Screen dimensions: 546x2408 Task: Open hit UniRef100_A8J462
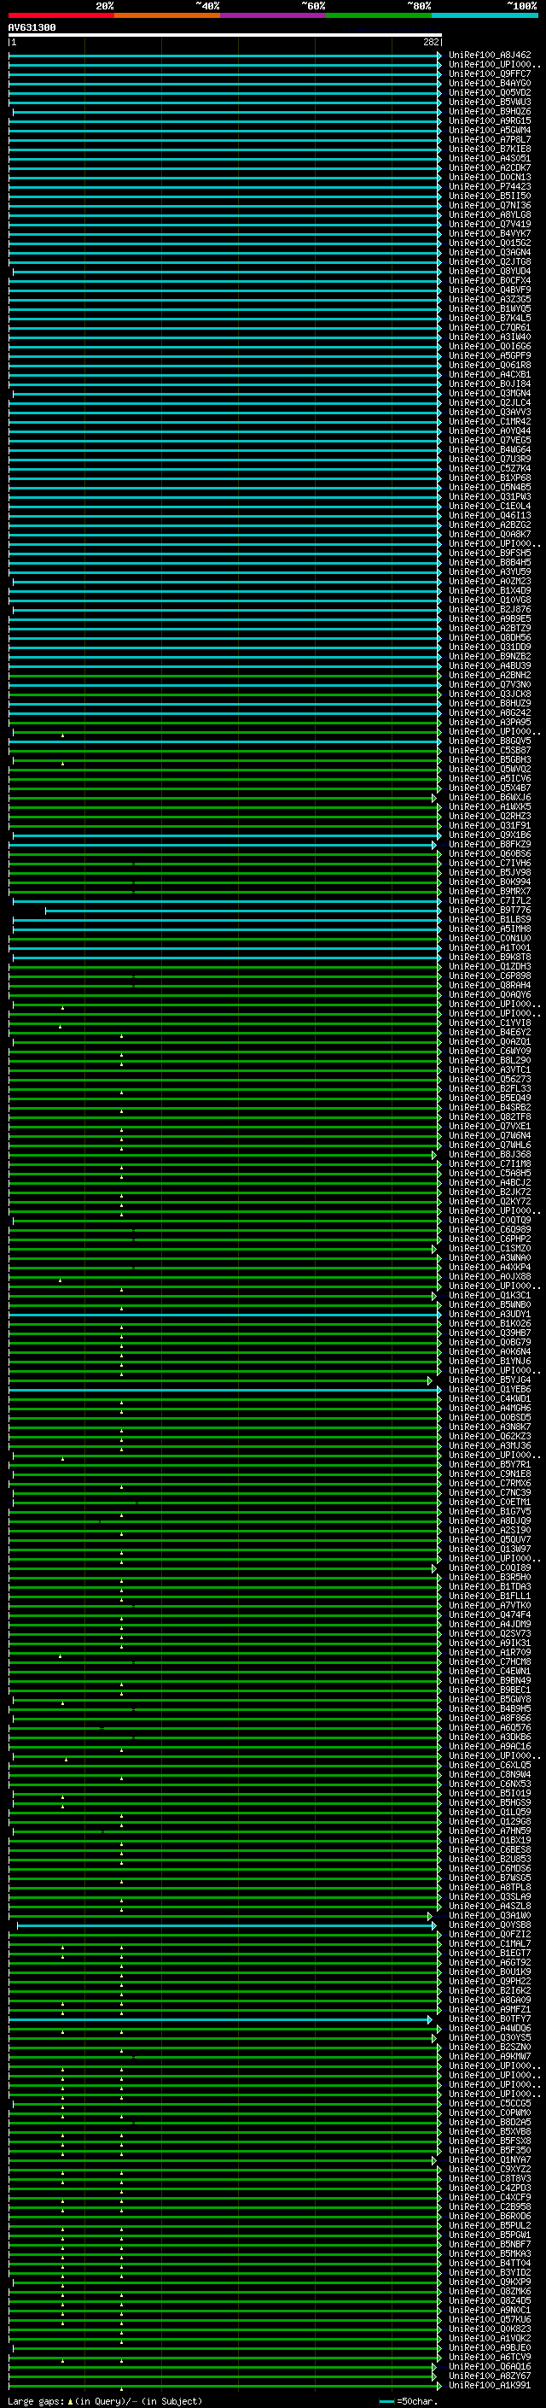489,56
